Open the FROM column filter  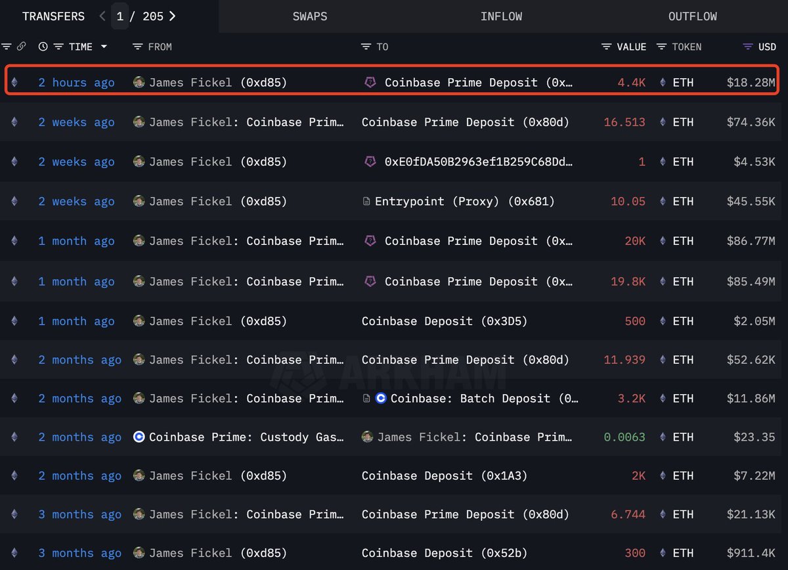(137, 47)
